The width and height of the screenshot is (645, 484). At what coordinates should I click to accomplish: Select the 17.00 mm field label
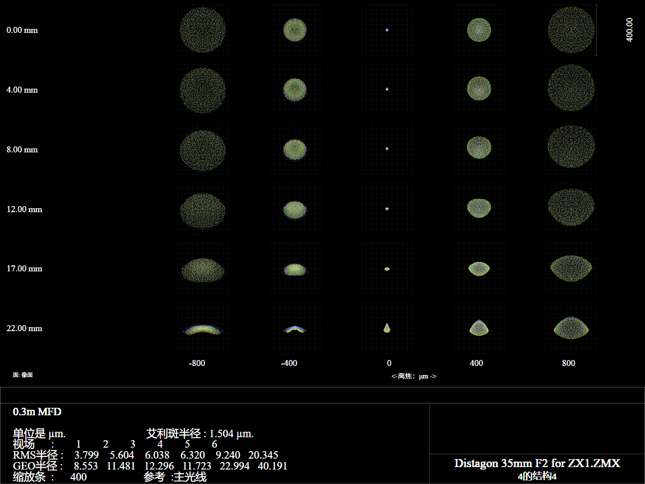[x=24, y=268]
